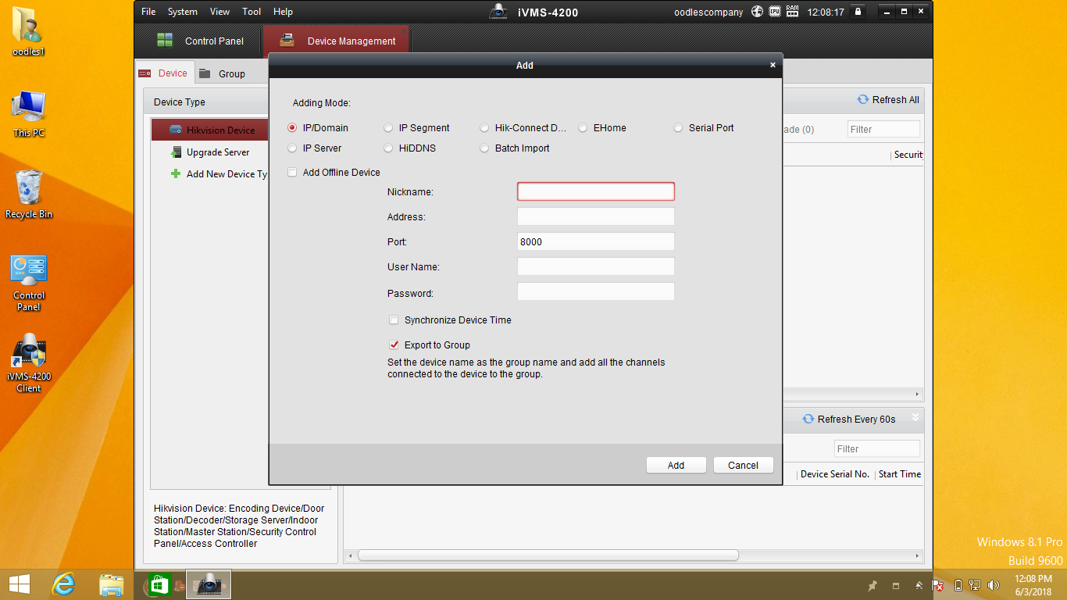Screen dimensions: 1067x600
Task: Click the bottom horizontal scrollbar
Action: pos(548,555)
